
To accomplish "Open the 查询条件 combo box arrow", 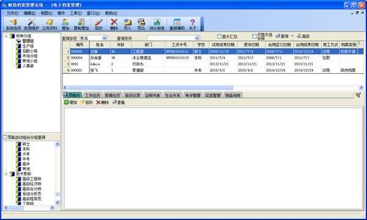I will coord(198,38).
